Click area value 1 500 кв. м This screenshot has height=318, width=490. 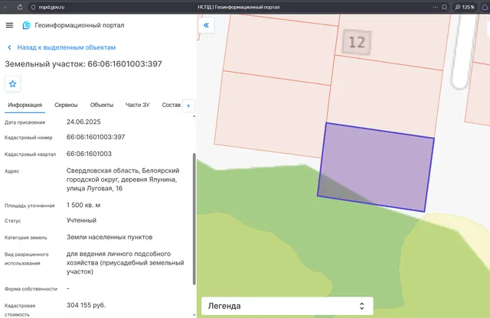point(83,205)
